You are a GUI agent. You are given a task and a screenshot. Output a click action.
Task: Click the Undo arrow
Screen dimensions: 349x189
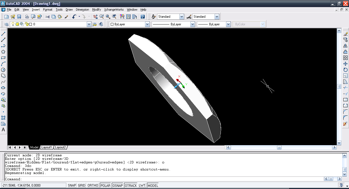[74, 17]
